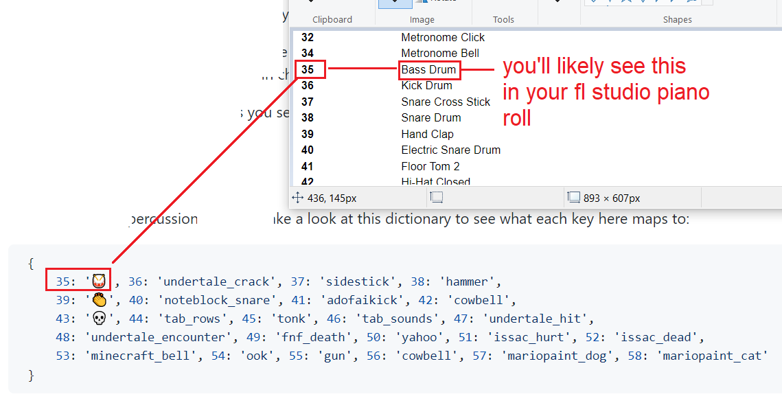Select the highlighted Bass Drum entry
The height and width of the screenshot is (403, 782).
click(429, 69)
